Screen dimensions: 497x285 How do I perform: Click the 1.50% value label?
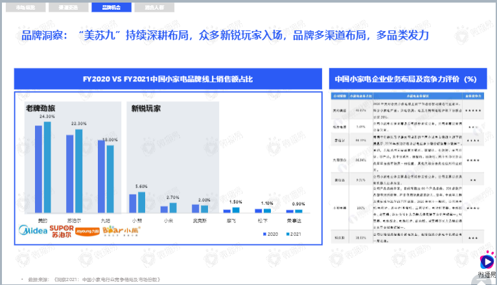(x=235, y=202)
